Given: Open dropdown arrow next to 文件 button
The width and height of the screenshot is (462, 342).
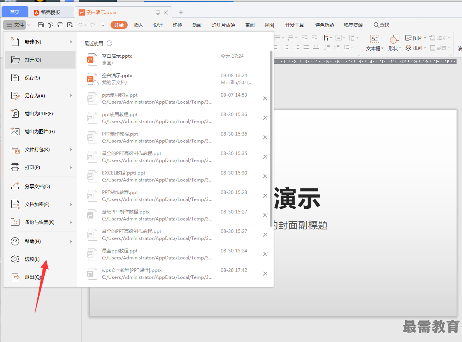Looking at the screenshot, I should 28,25.
